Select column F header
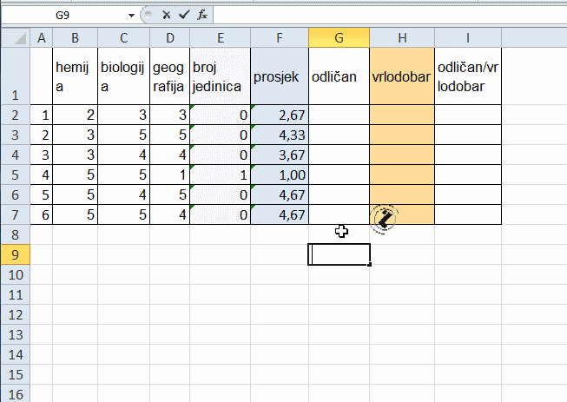567x402 pixels. coord(280,37)
